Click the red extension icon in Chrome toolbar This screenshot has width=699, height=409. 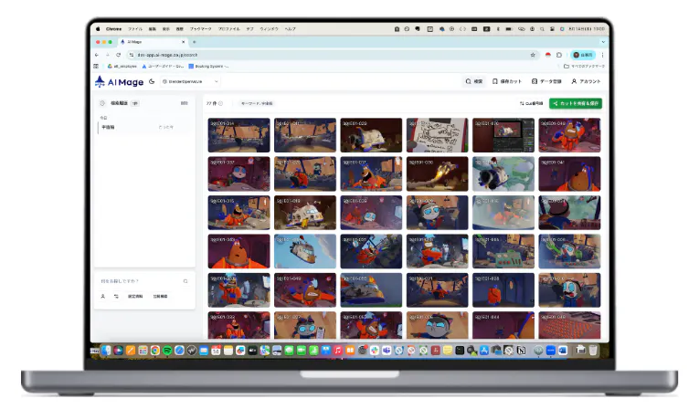[x=548, y=55]
